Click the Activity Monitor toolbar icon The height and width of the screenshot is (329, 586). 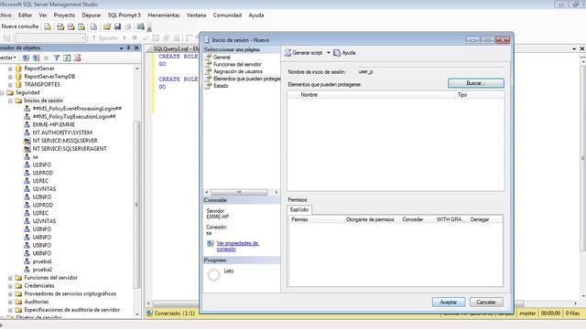click(x=140, y=27)
